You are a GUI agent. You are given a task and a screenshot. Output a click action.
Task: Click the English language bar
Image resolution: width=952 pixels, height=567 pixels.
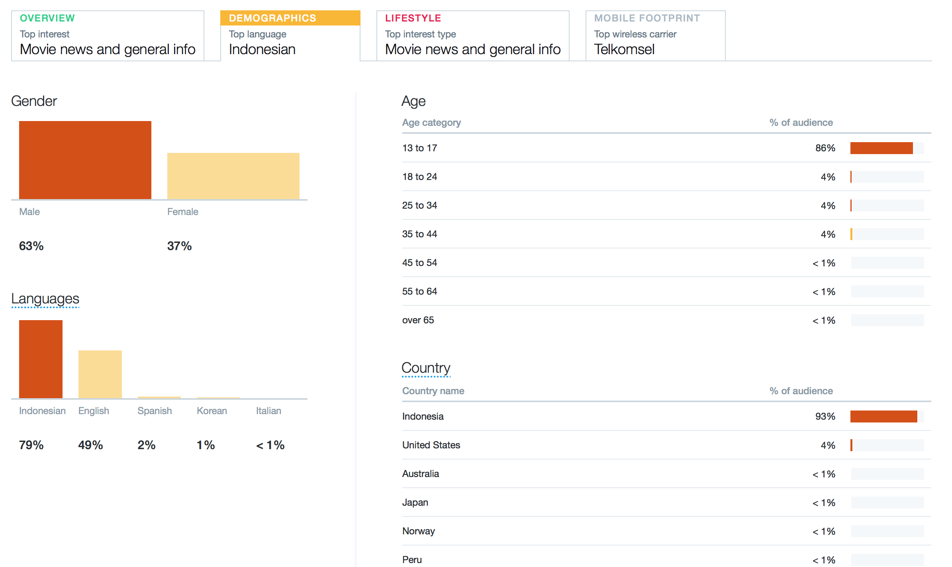[x=100, y=374]
